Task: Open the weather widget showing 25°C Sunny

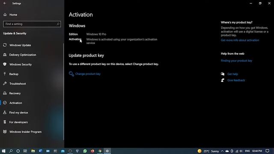Action: pos(208,151)
